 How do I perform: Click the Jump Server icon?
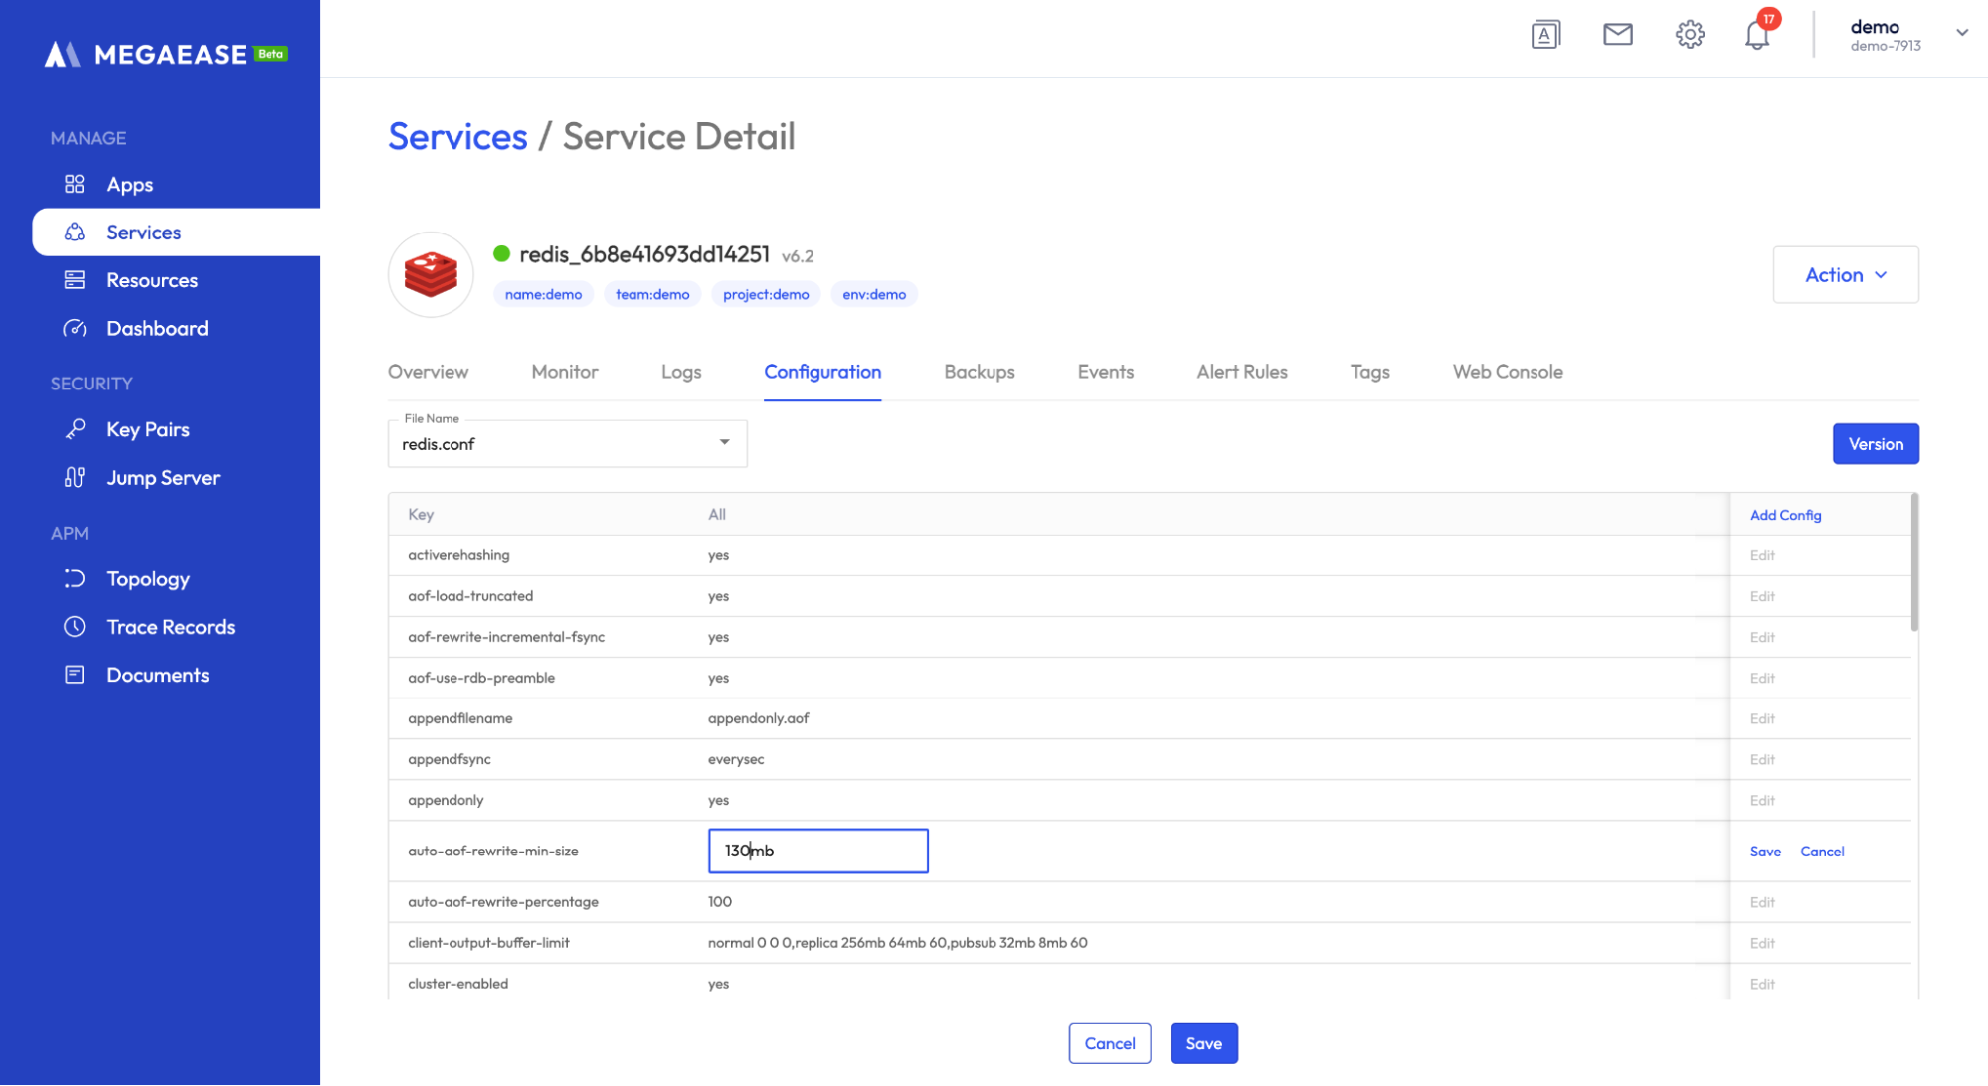(75, 477)
